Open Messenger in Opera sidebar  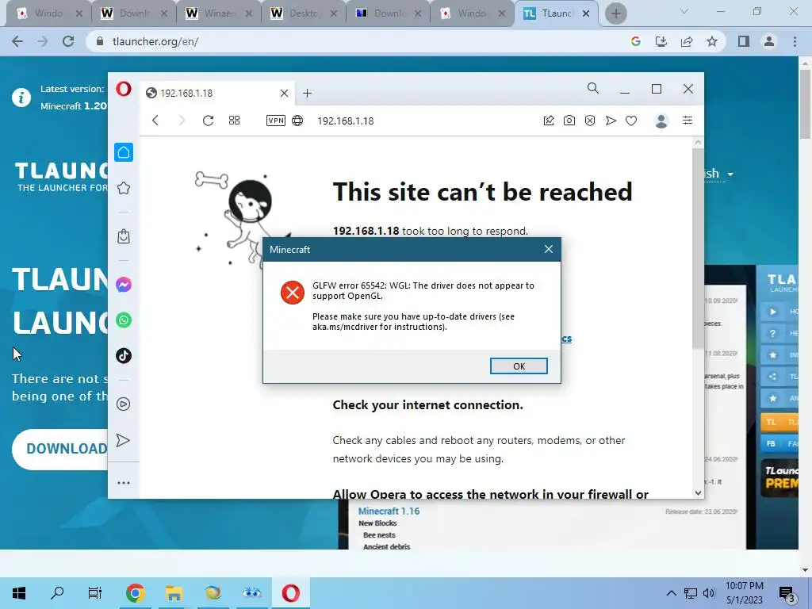[124, 285]
